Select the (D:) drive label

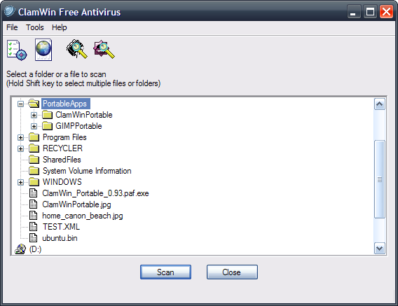35,249
